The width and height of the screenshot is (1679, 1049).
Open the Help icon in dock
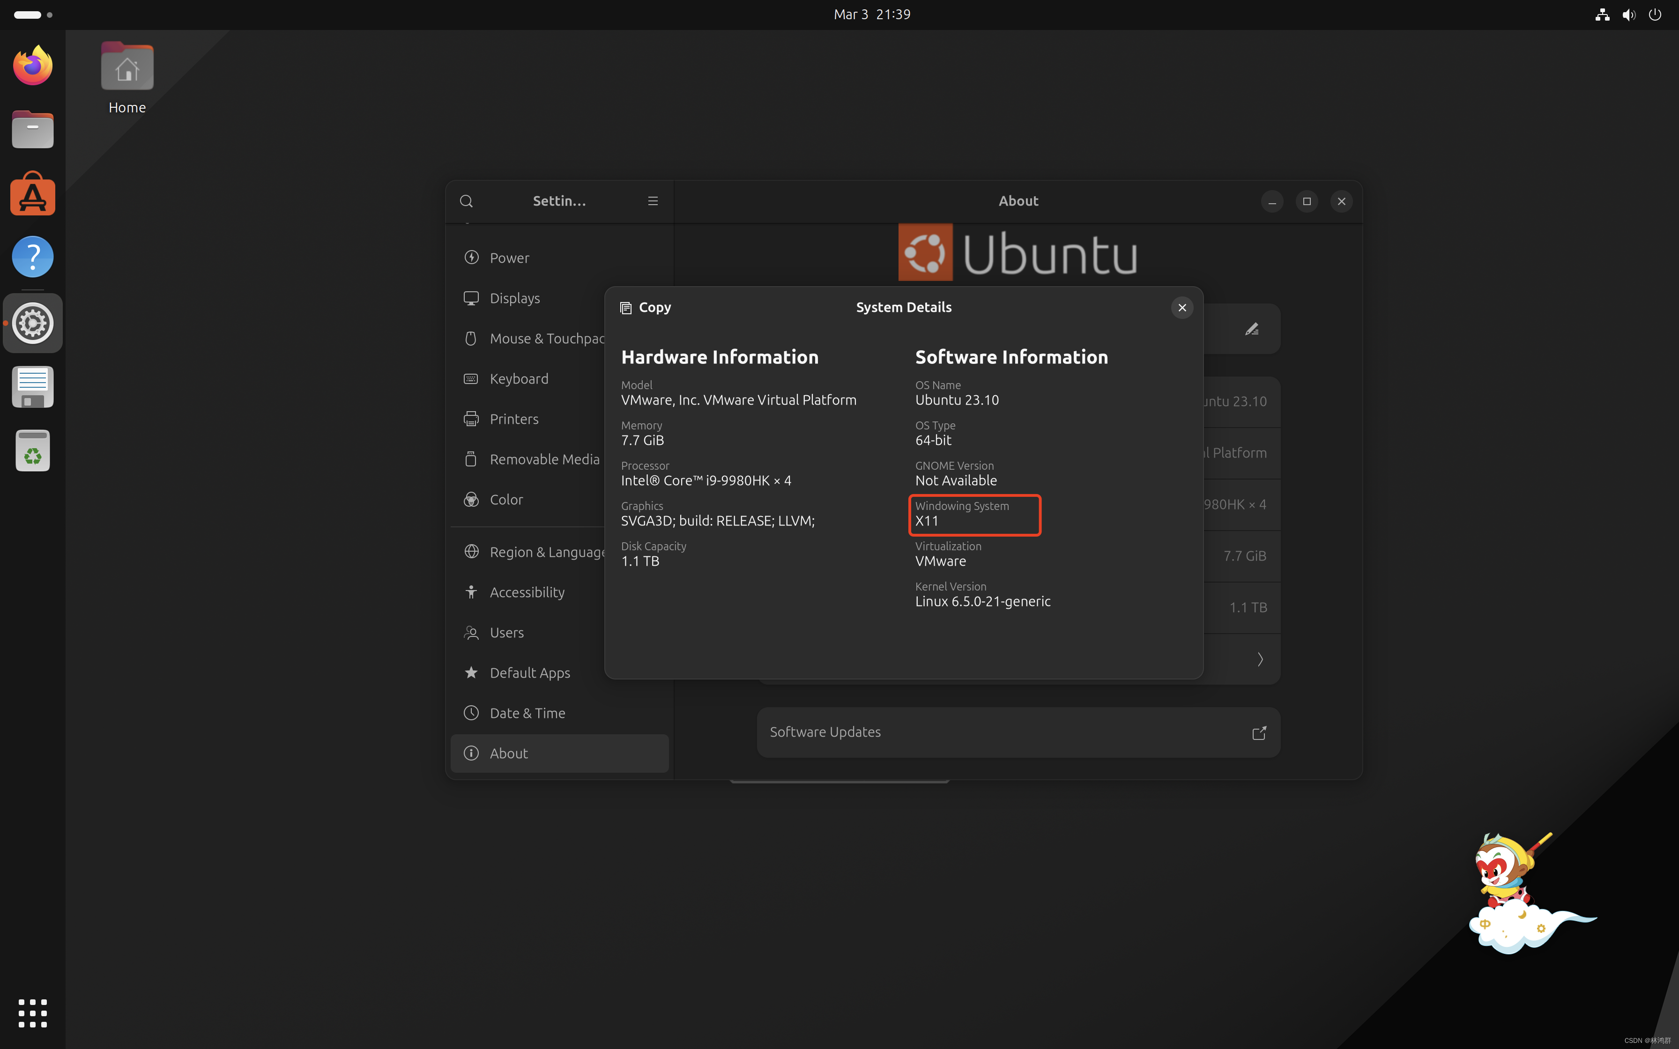pos(33,258)
